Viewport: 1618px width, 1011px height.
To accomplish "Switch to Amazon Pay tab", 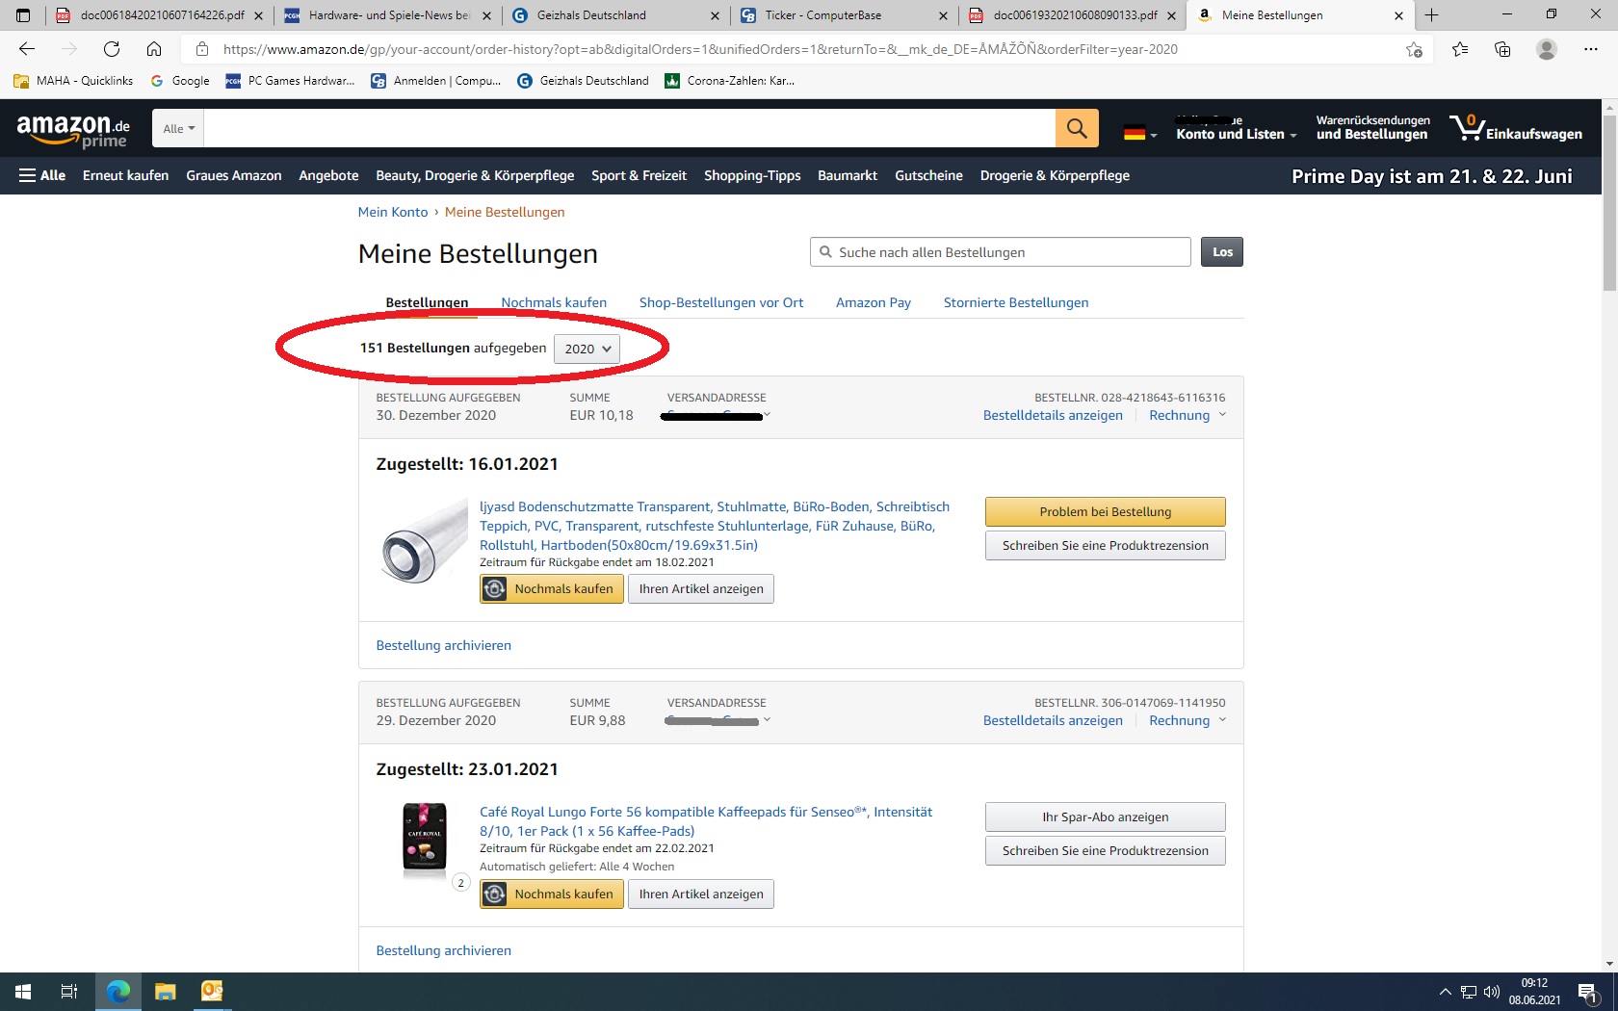I will pyautogui.click(x=874, y=302).
